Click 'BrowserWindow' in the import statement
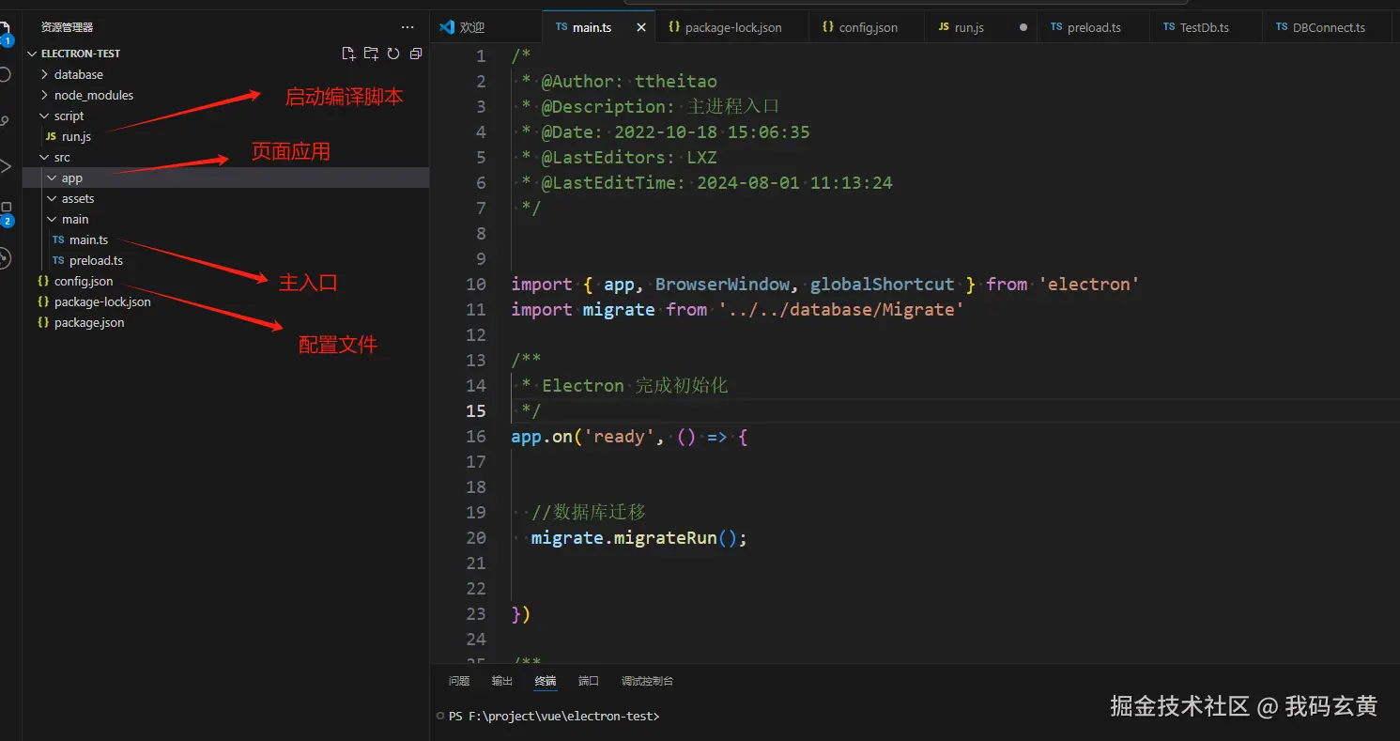 click(x=722, y=284)
